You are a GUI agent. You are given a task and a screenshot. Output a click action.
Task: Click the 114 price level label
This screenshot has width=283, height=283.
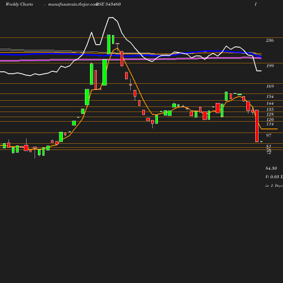coord(270,124)
